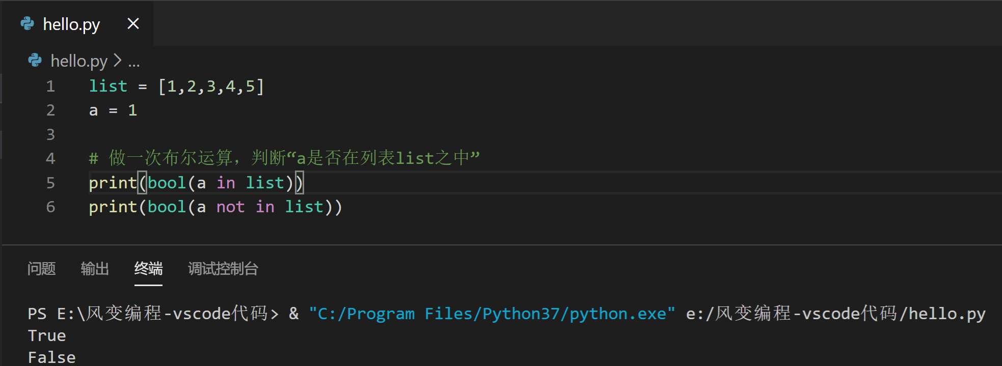
Task: Click line number 6 in the gutter
Action: pyautogui.click(x=50, y=207)
